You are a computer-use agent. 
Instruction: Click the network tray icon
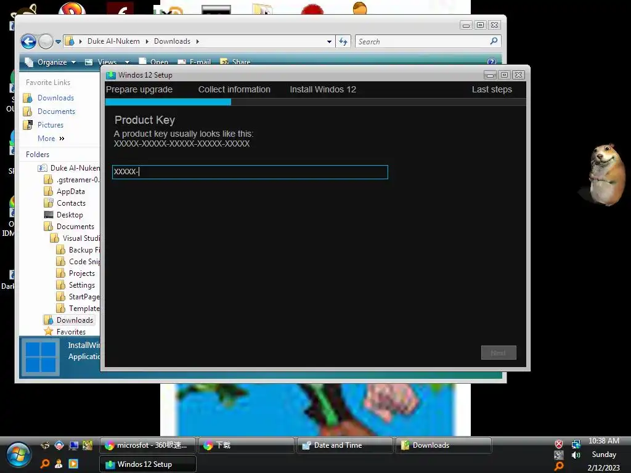(x=576, y=443)
